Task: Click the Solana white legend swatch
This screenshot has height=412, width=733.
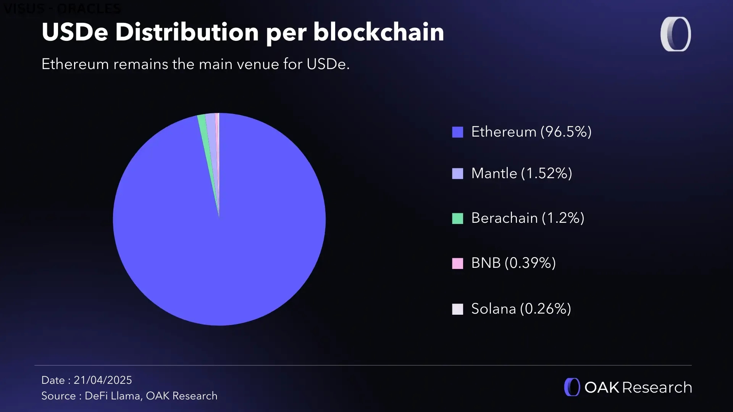Action: 457,309
